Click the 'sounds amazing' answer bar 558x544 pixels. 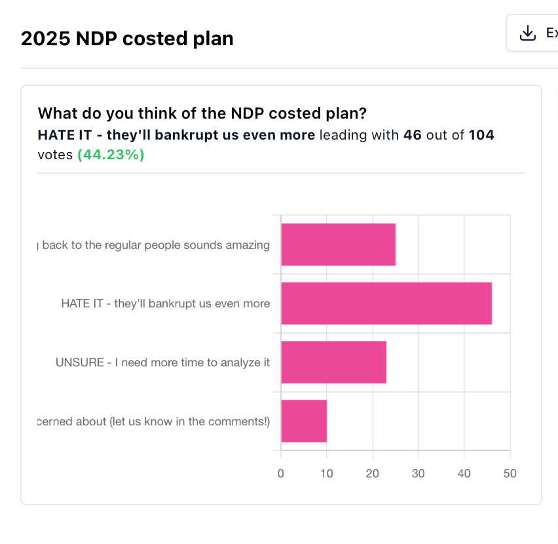pyautogui.click(x=339, y=244)
